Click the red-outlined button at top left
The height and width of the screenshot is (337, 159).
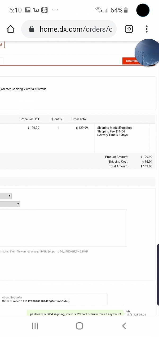(x=2, y=44)
